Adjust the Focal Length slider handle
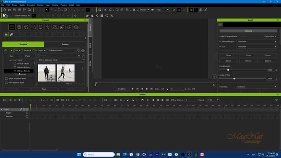This screenshot has width=281, height=158. coord(228,70)
